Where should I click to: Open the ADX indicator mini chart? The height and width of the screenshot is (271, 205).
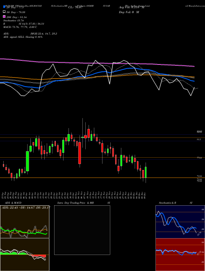(25, 222)
